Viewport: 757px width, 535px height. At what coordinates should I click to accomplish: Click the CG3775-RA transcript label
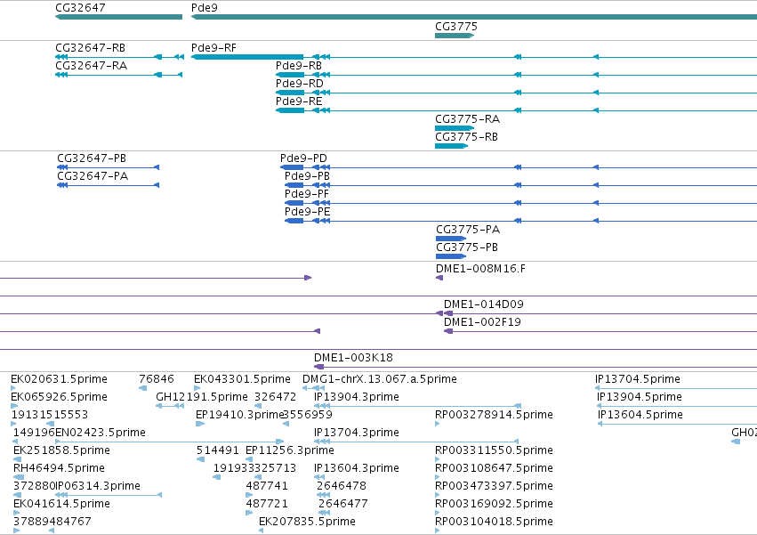click(x=467, y=119)
